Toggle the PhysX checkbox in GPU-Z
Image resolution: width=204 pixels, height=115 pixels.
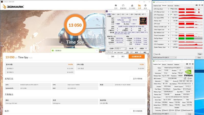pos(176,110)
